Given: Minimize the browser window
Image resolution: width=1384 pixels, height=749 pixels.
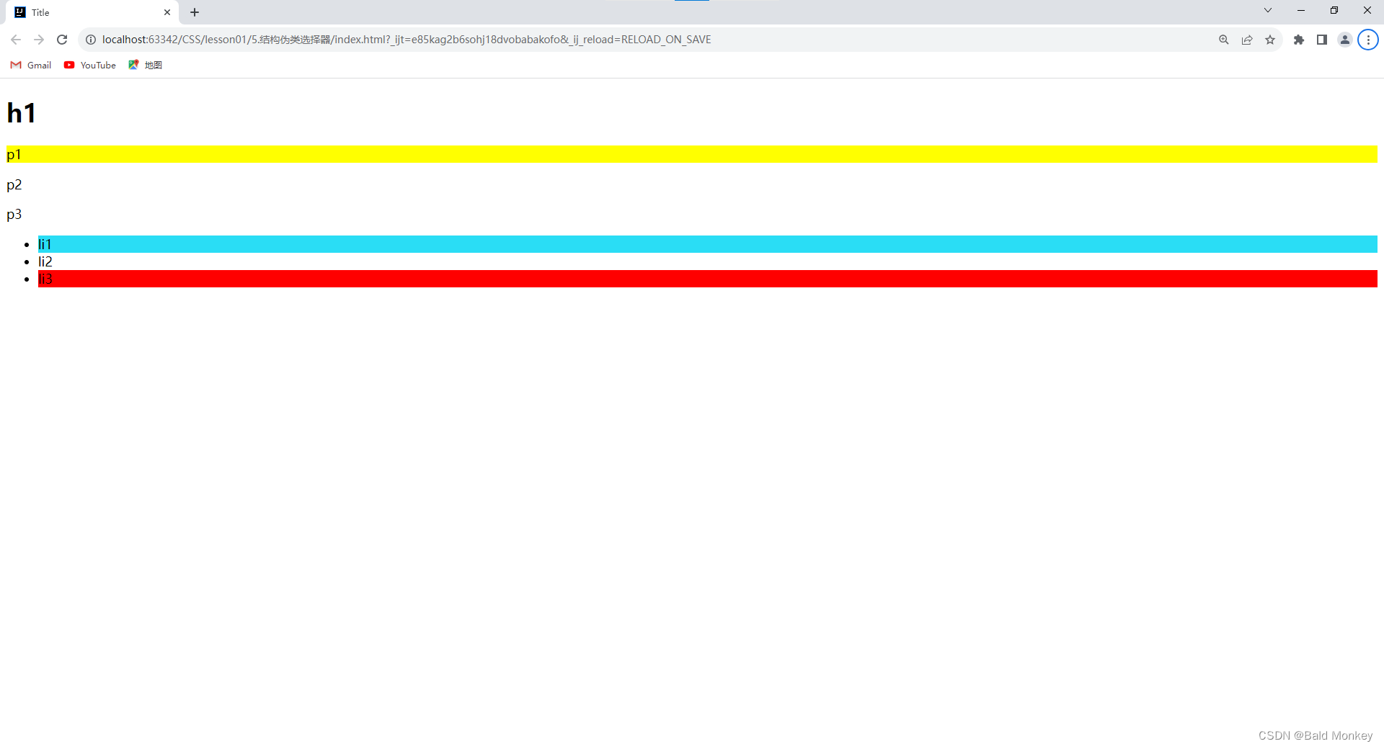Looking at the screenshot, I should click(x=1301, y=10).
